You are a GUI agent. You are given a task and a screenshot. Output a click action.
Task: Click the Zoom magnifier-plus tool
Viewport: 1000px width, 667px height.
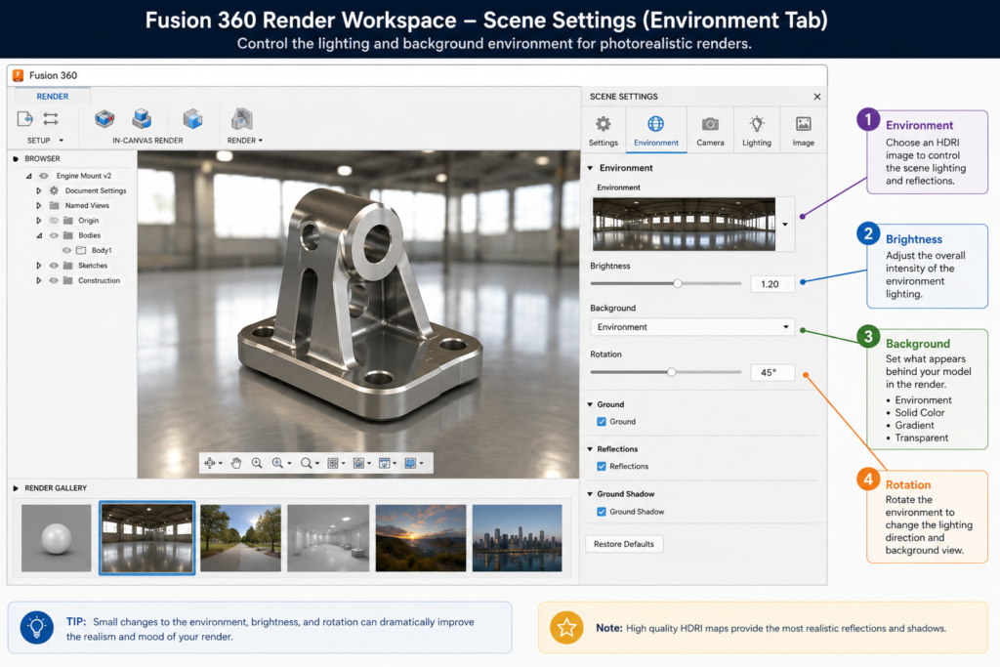257,463
